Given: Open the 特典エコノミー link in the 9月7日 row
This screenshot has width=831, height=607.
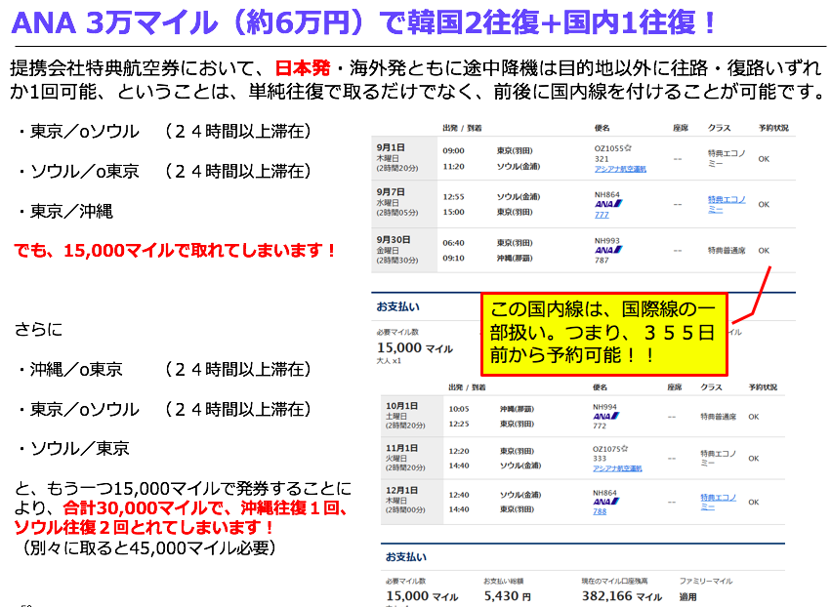Looking at the screenshot, I should (x=727, y=204).
